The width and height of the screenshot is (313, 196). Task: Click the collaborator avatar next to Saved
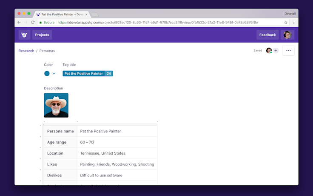(x=269, y=50)
